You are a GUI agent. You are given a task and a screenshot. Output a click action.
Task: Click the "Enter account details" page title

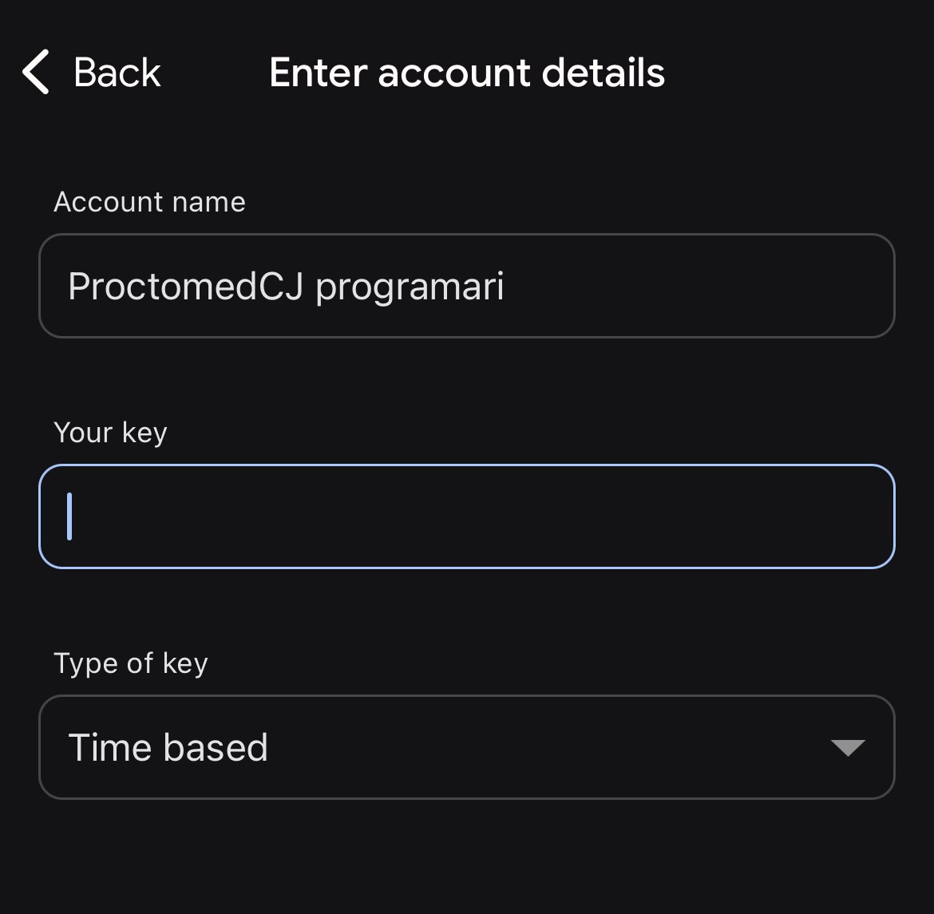pyautogui.click(x=467, y=73)
